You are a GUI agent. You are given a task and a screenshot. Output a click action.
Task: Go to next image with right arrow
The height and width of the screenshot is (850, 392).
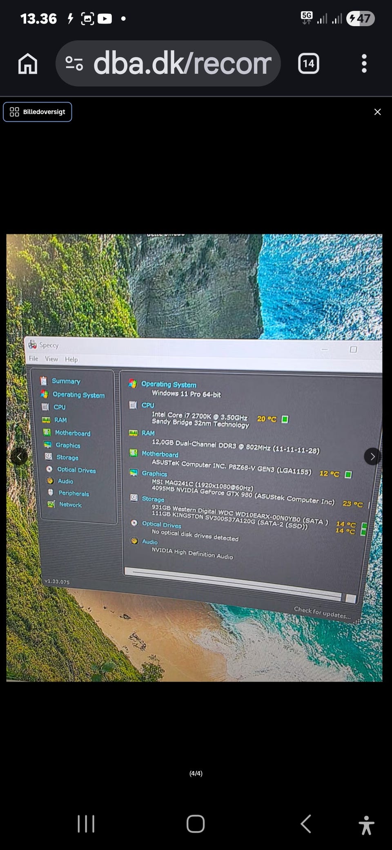click(372, 456)
